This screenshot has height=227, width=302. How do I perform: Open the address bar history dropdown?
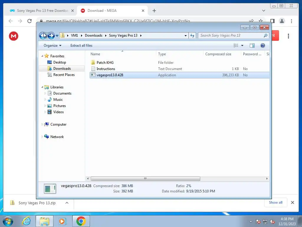[186, 35]
